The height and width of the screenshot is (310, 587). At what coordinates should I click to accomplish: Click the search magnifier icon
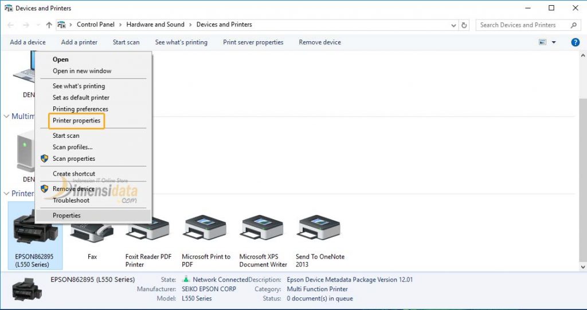[573, 25]
